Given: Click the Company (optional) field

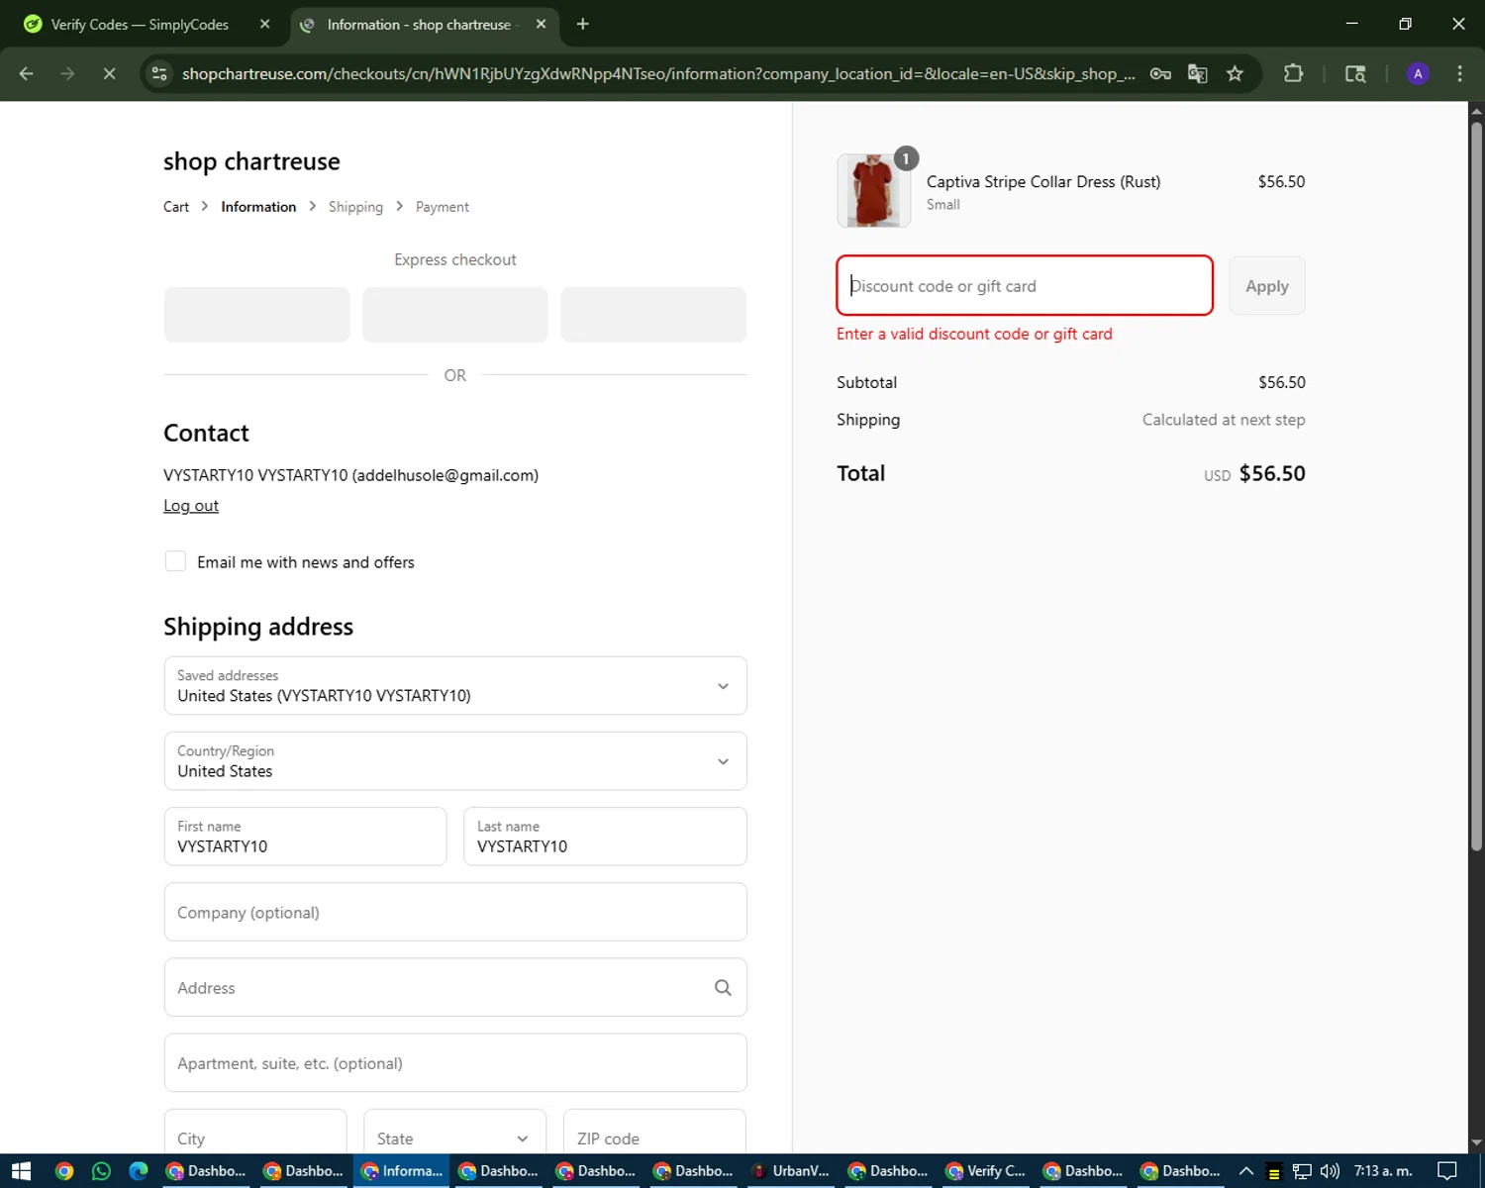Looking at the screenshot, I should click(x=455, y=912).
